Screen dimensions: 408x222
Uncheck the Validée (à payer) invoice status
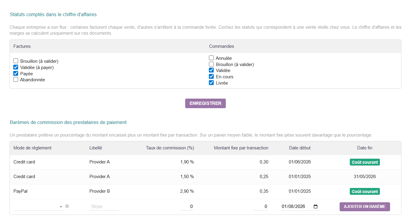(x=16, y=67)
